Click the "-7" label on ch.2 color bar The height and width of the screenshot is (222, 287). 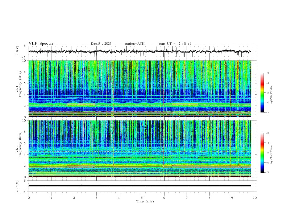pos(267,173)
